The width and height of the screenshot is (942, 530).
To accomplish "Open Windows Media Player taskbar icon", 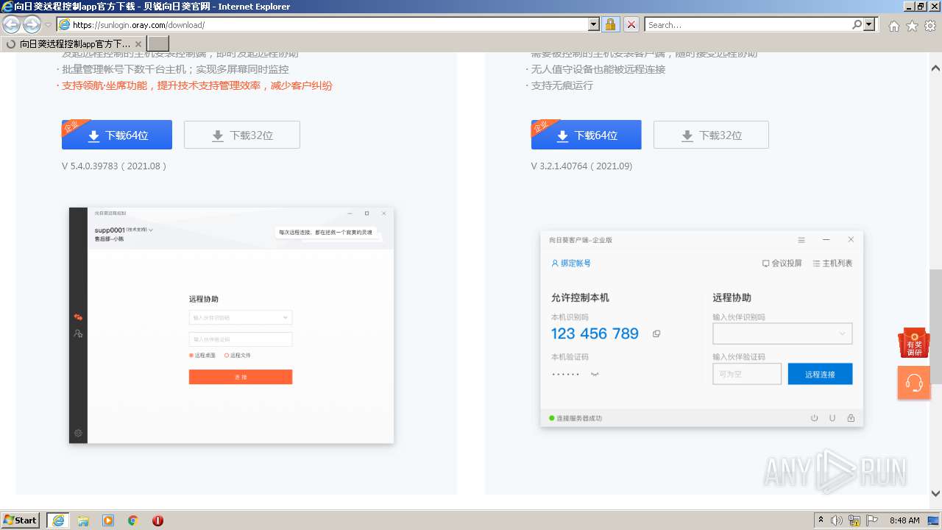I will coord(108,520).
